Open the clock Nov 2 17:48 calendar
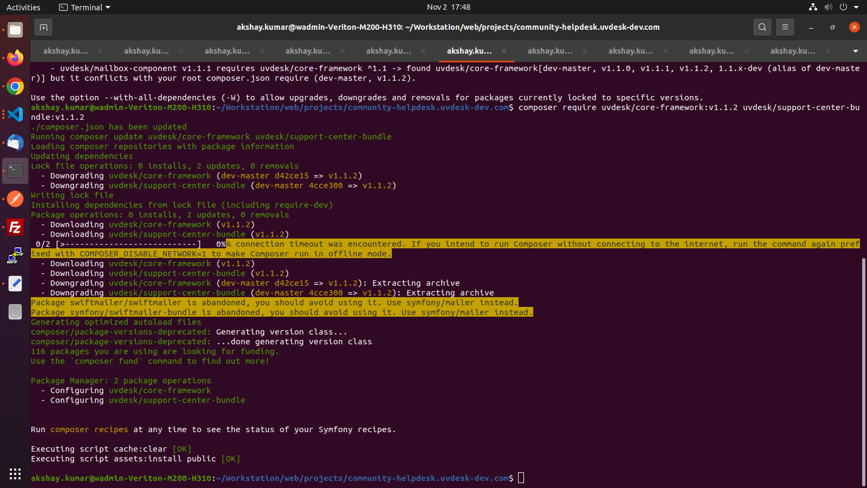 pyautogui.click(x=448, y=7)
